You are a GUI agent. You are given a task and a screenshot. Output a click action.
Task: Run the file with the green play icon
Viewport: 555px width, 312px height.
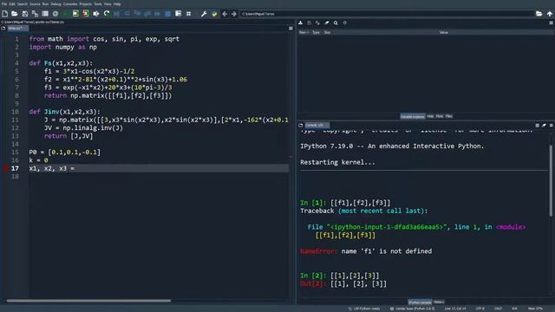tap(66, 14)
